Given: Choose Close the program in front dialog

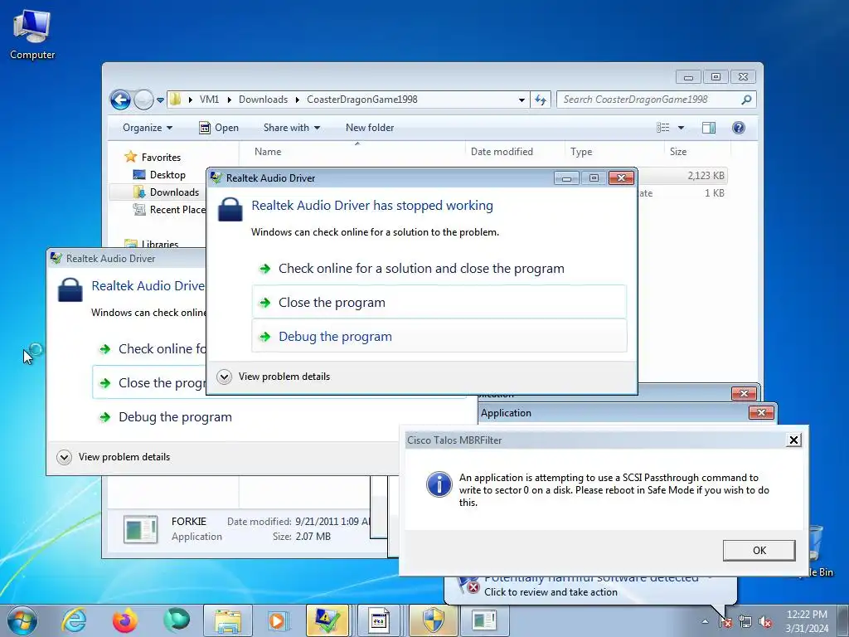Looking at the screenshot, I should tap(439, 302).
